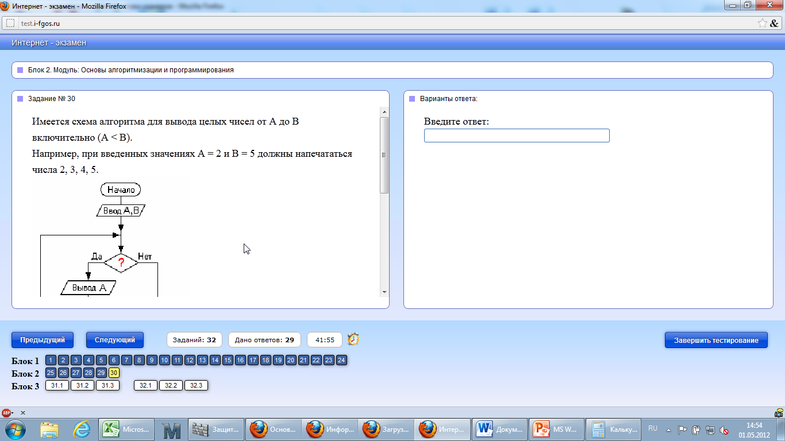Close the add-on bar with the X
785x441 pixels.
tap(23, 412)
